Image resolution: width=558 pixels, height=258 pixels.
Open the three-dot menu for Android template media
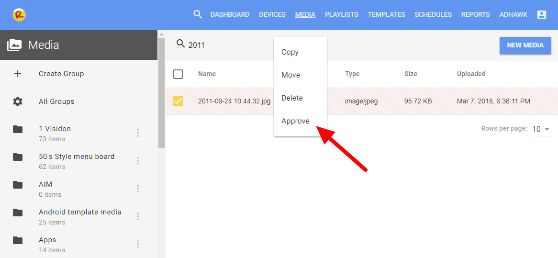(138, 216)
